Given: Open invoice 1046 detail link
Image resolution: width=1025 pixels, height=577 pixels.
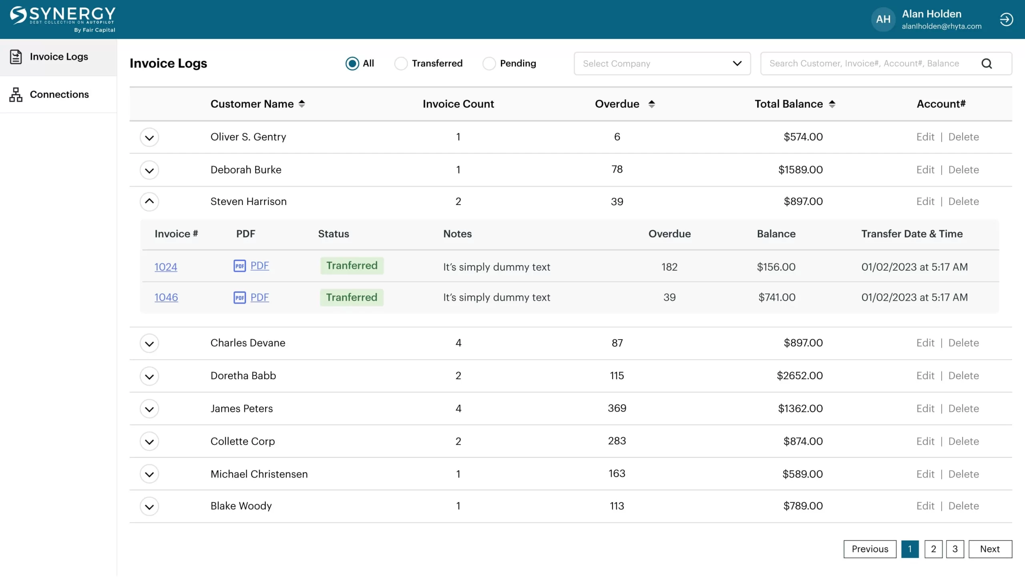Looking at the screenshot, I should (x=165, y=297).
